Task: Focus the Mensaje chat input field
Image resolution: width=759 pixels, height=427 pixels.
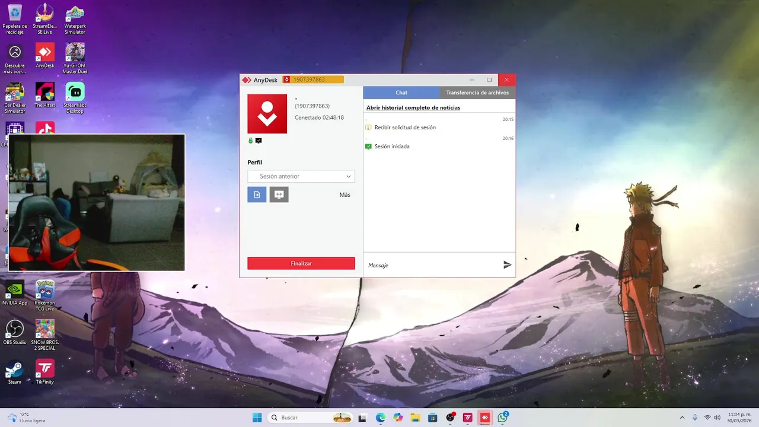Action: click(433, 265)
